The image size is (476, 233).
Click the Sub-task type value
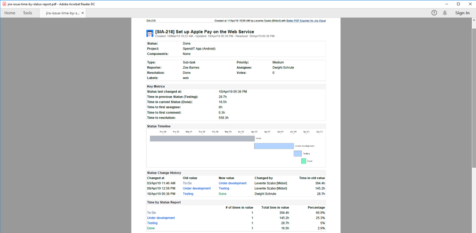[x=189, y=62]
